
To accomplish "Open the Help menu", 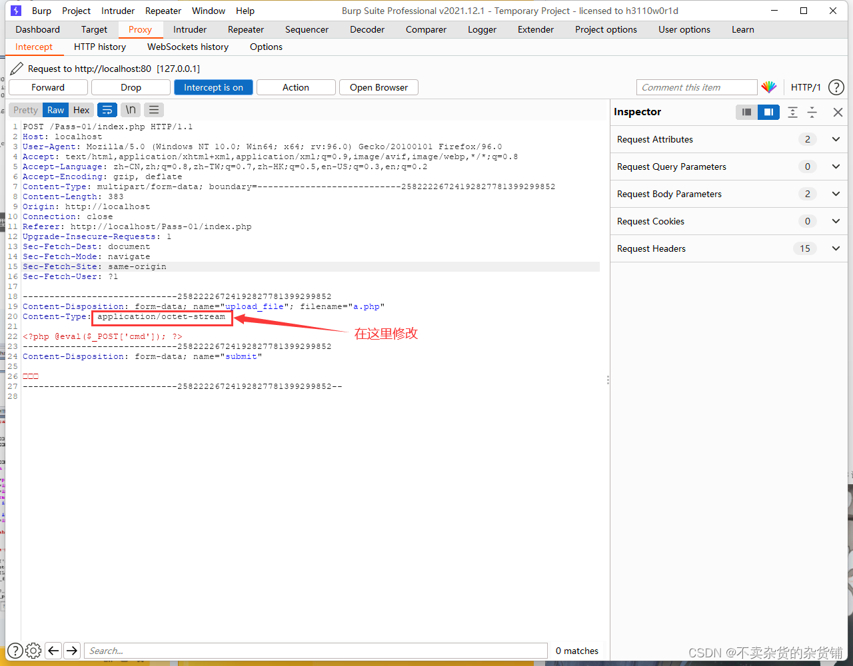I will click(245, 11).
